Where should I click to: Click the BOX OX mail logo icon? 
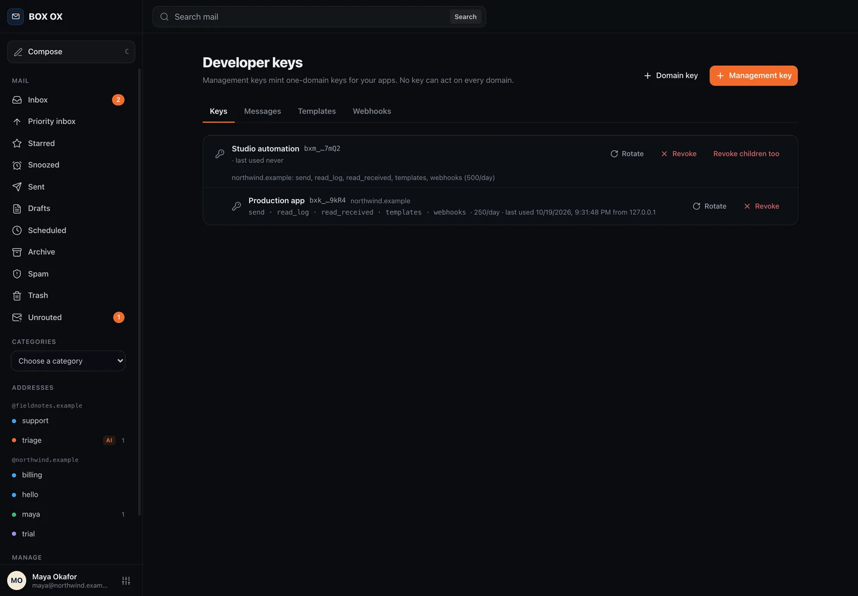tap(15, 17)
